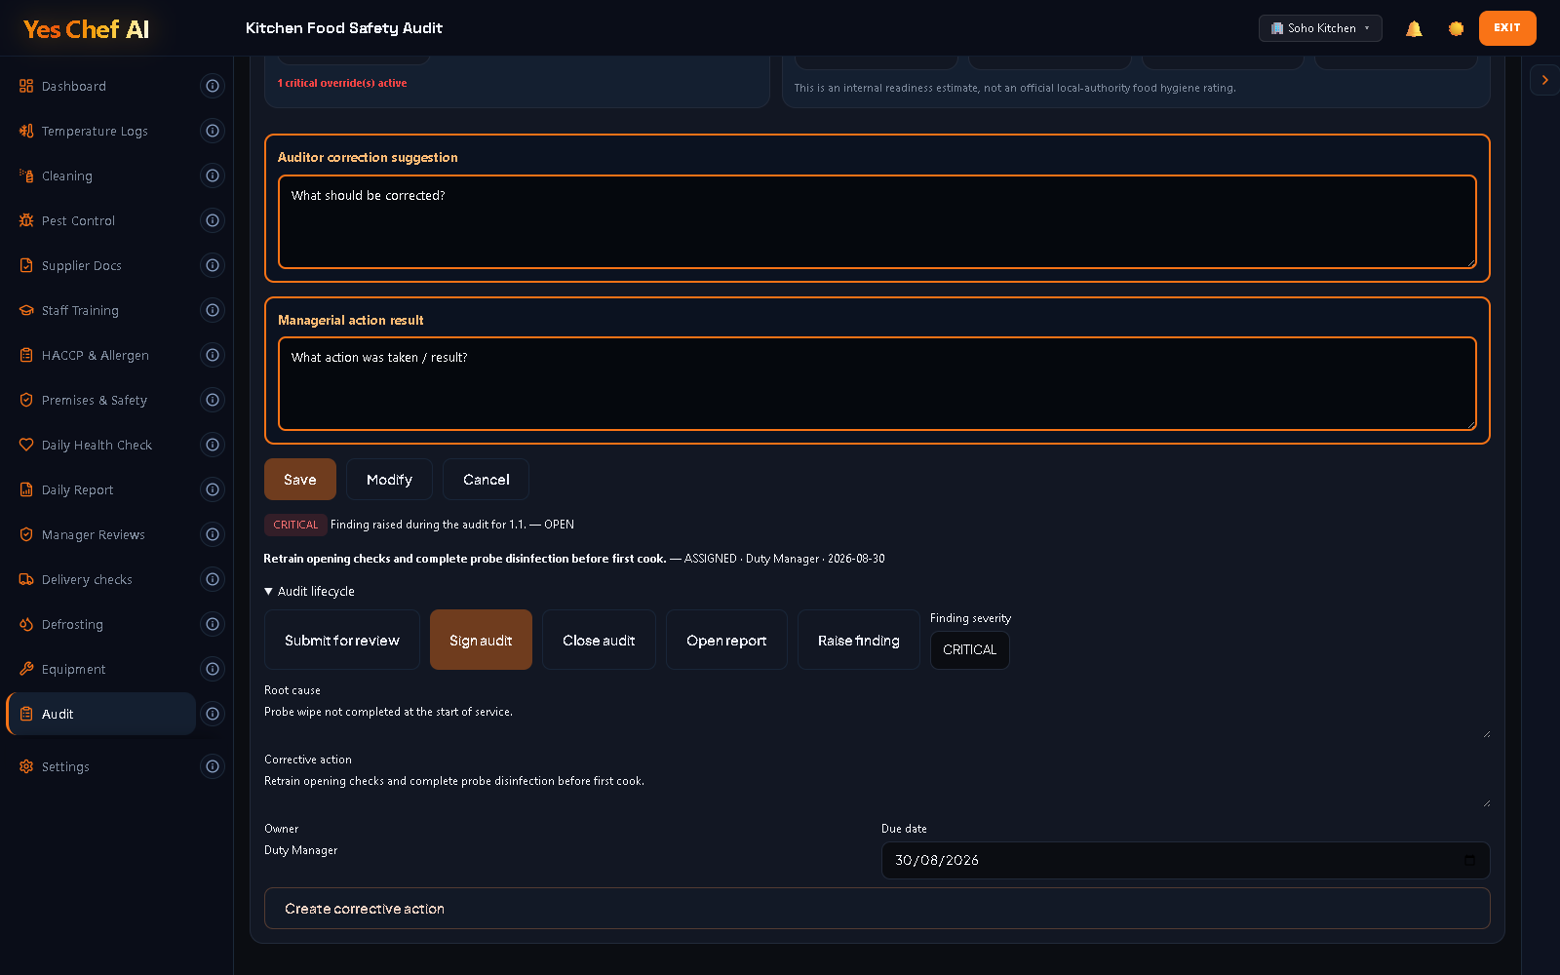Go to Premises & Safety

[x=101, y=400]
